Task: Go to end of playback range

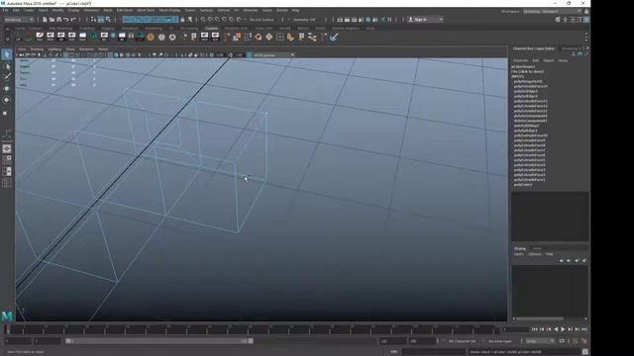Action: pyautogui.click(x=583, y=329)
